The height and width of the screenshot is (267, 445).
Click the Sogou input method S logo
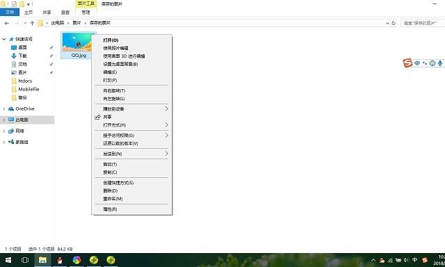tap(407, 63)
